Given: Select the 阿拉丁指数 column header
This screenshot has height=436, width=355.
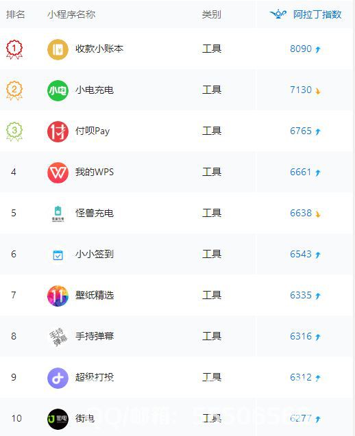Looking at the screenshot, I should click(x=306, y=14).
